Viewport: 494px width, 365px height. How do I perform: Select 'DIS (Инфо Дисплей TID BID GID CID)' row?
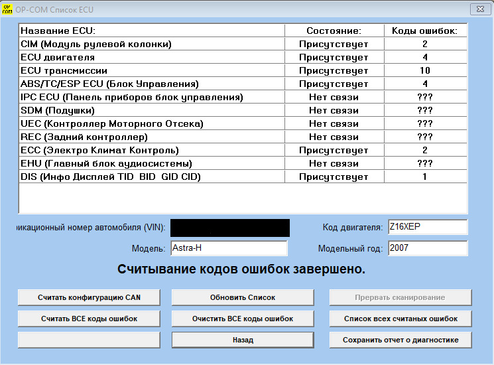(x=243, y=177)
